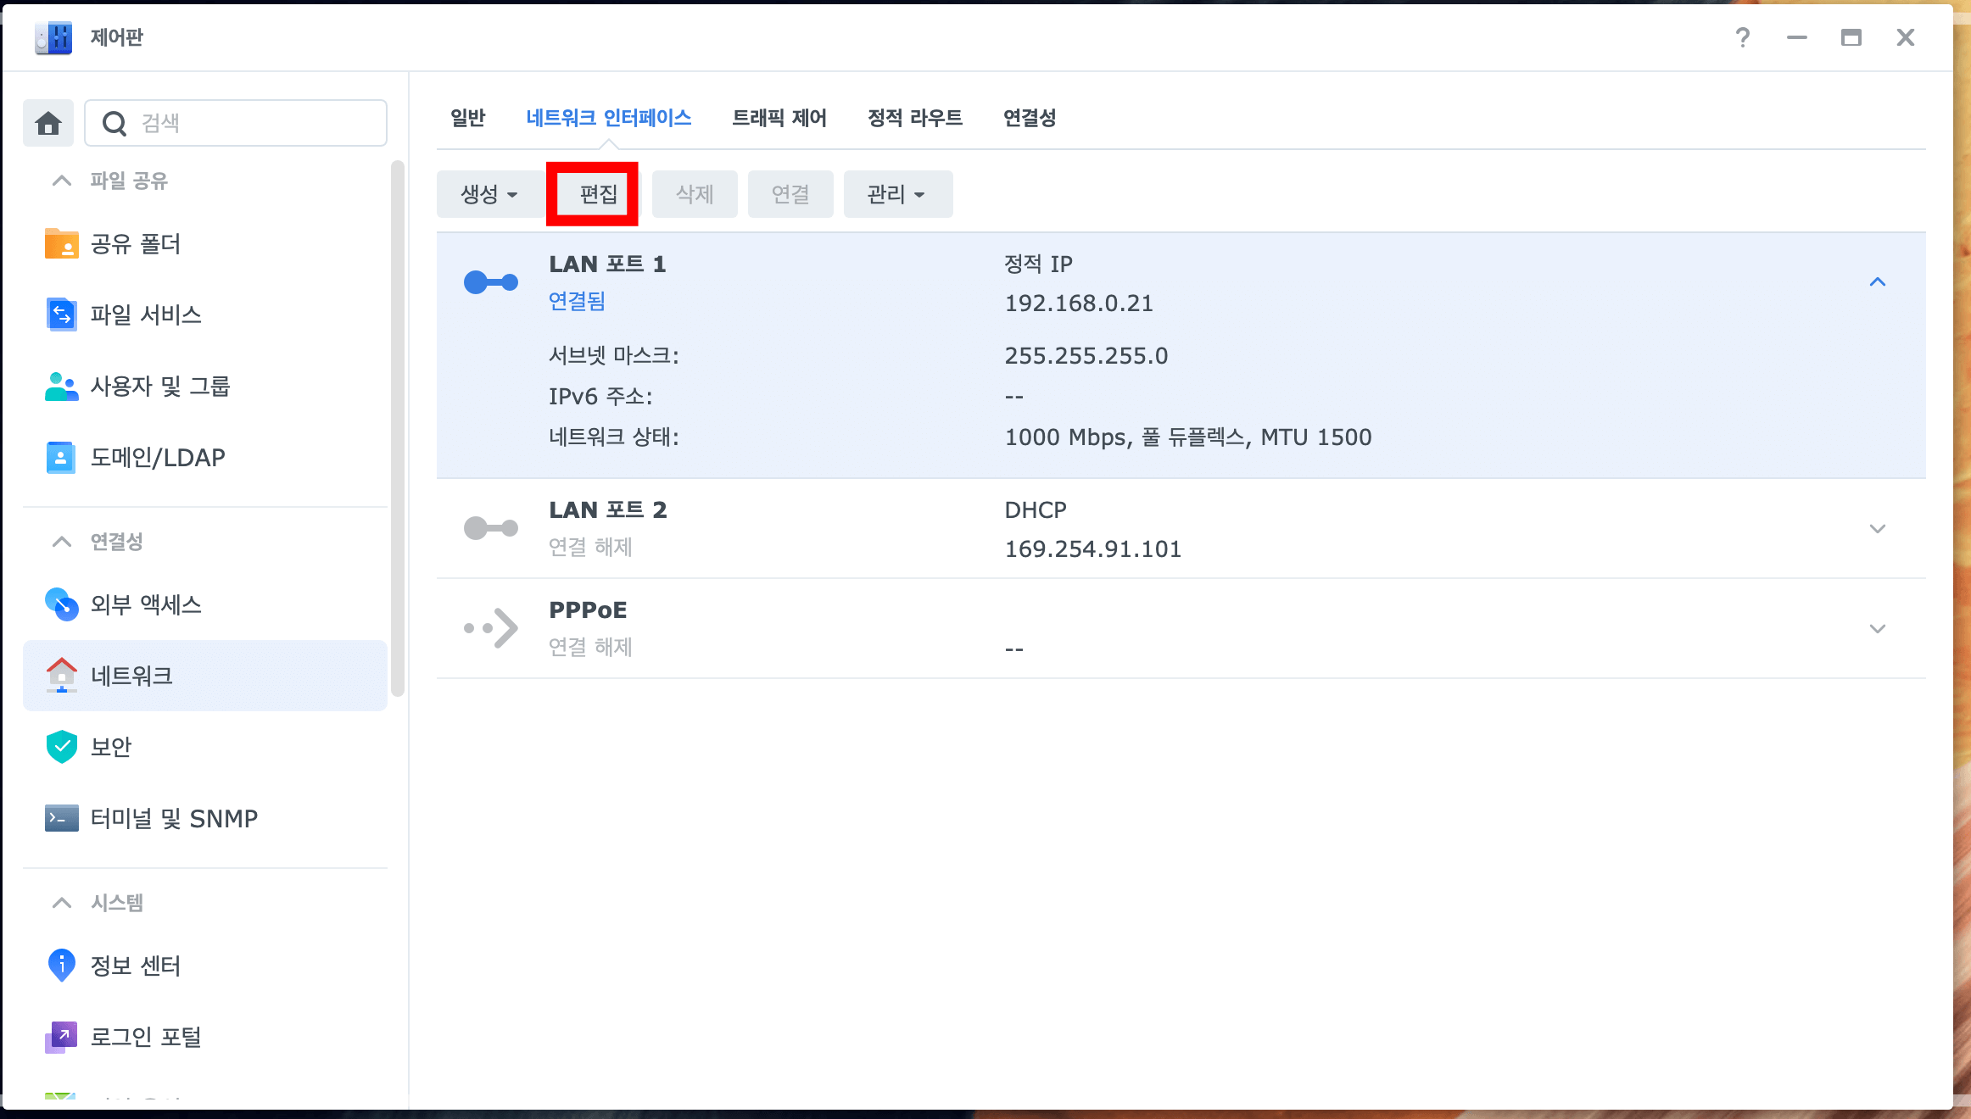Image resolution: width=1971 pixels, height=1119 pixels.
Task: Select the 정보 센터 sidebar label
Action: coord(136,966)
